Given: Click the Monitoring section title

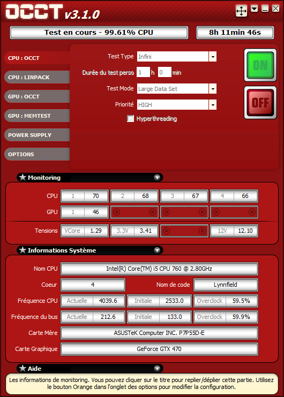Looking at the screenshot, I should pyautogui.click(x=44, y=178).
